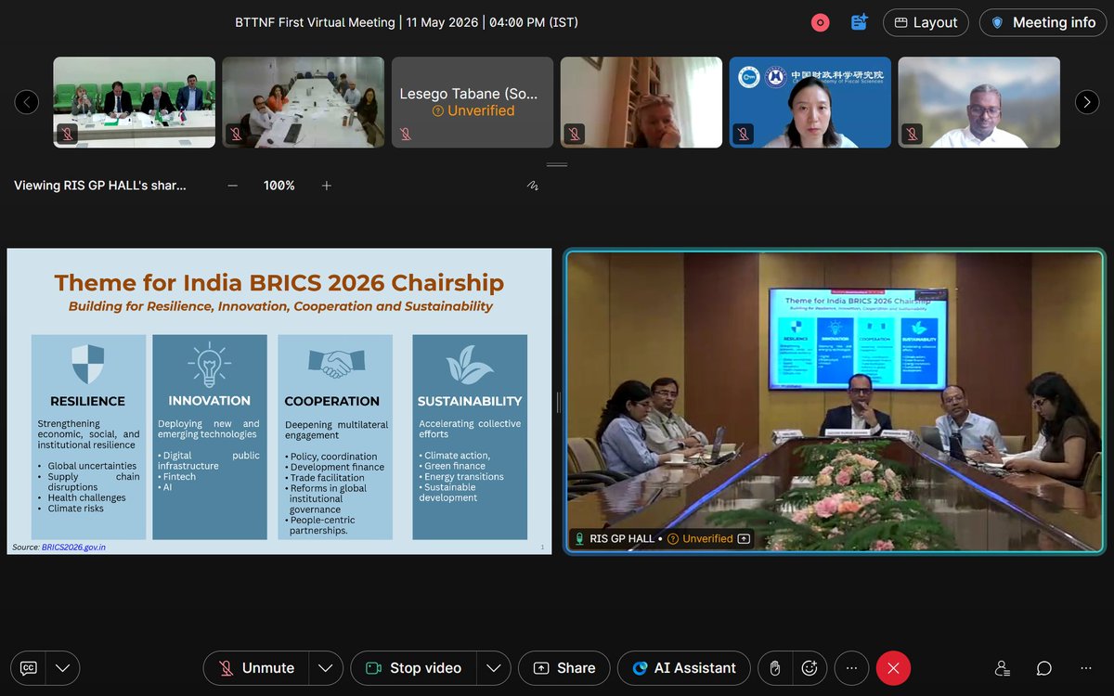Expand audio options arrow next to Unmute
The image size is (1114, 696).
click(x=325, y=668)
